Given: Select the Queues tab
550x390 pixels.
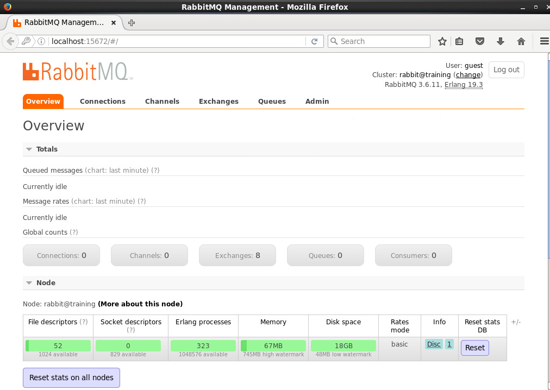Looking at the screenshot, I should [x=272, y=102].
